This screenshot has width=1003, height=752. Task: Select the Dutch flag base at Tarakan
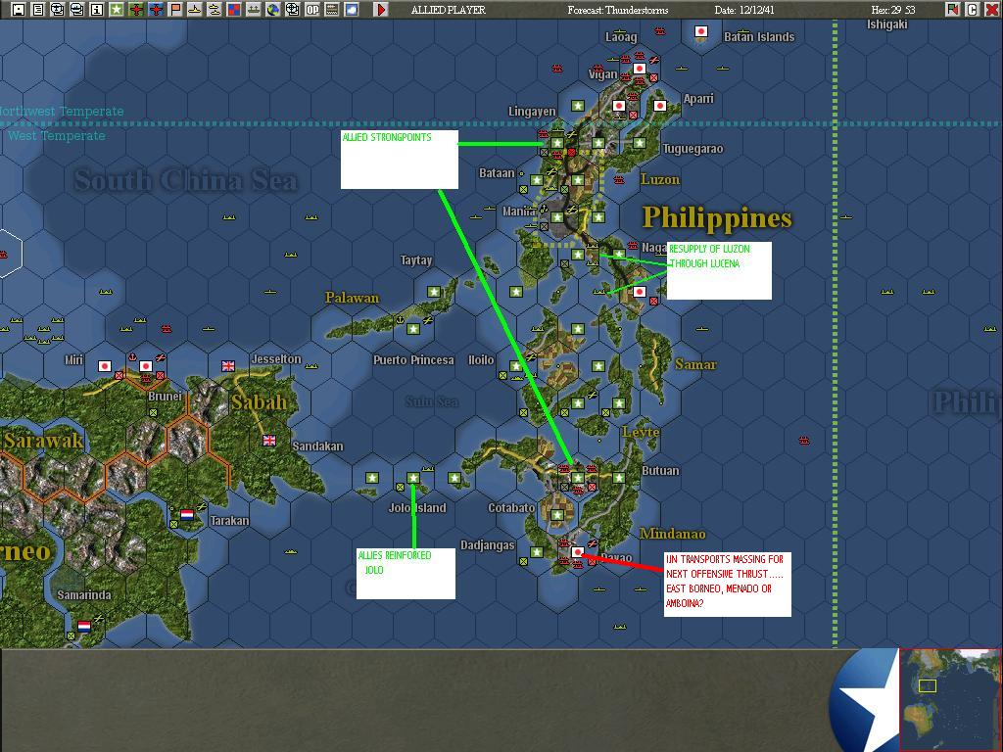click(x=187, y=515)
